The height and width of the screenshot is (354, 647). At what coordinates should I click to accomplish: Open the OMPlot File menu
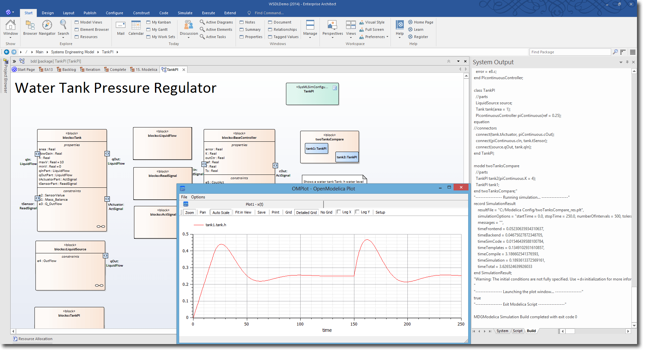click(x=184, y=197)
